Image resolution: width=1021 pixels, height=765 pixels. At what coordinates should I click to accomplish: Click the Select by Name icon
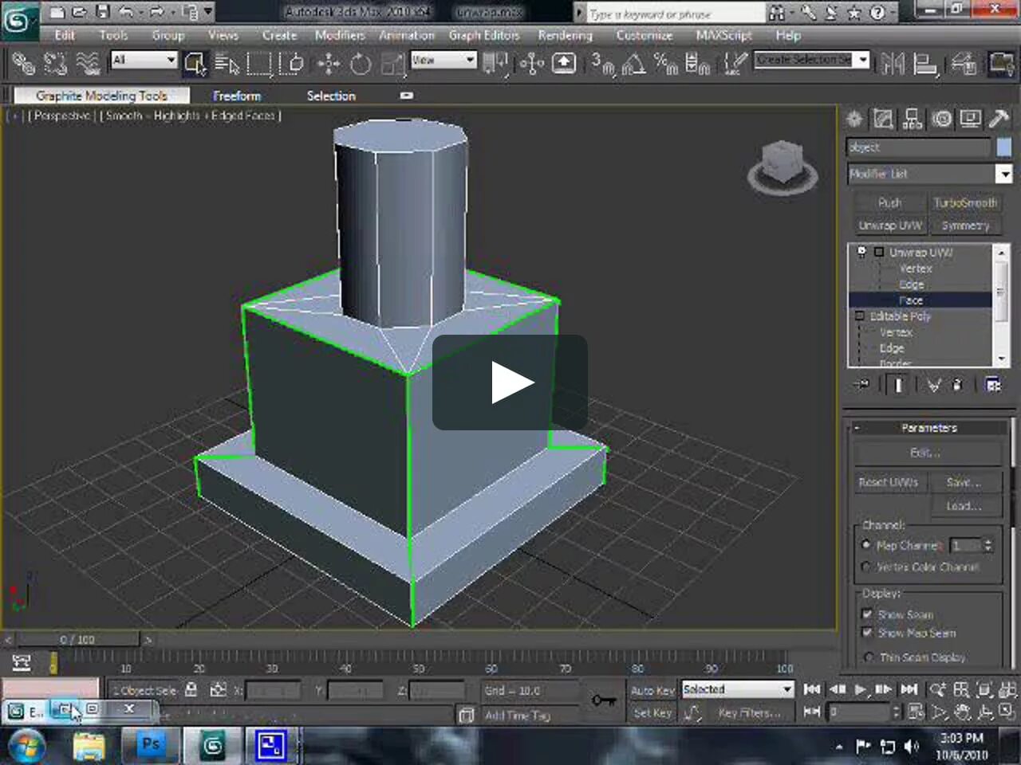tap(227, 63)
